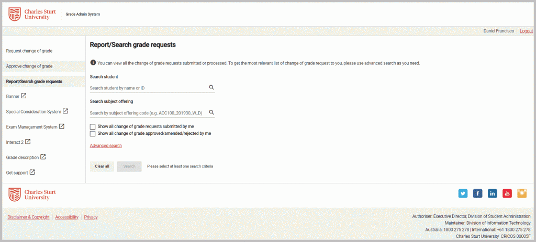The width and height of the screenshot is (536, 242).
Task: Click the Clear all button
Action: tap(102, 166)
